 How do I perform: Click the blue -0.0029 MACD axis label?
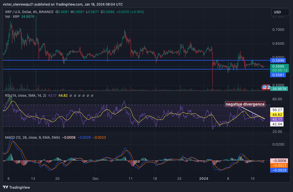pos(279,170)
